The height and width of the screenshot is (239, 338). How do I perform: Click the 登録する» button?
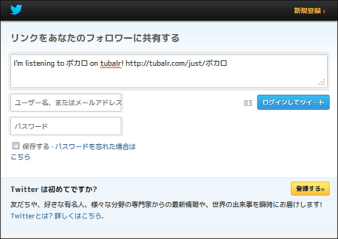[x=310, y=188]
